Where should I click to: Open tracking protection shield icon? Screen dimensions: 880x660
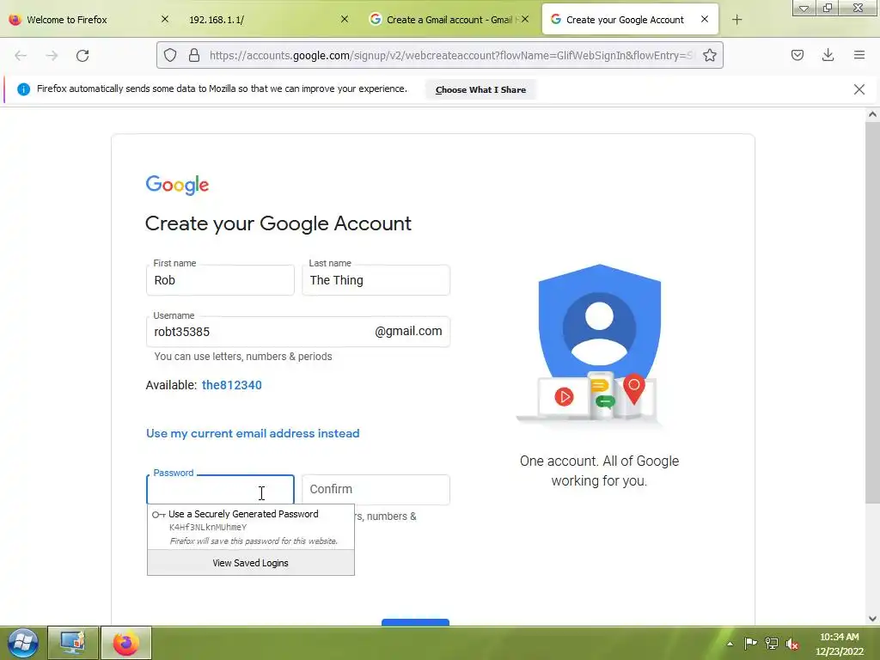coord(170,55)
